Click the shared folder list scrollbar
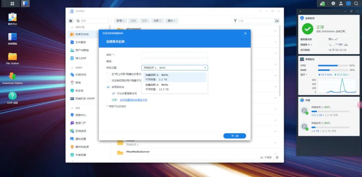The width and height of the screenshot is (362, 177). pos(280,60)
